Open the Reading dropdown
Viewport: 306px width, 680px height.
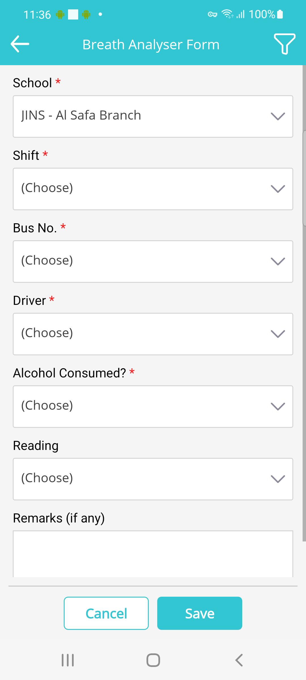(153, 479)
